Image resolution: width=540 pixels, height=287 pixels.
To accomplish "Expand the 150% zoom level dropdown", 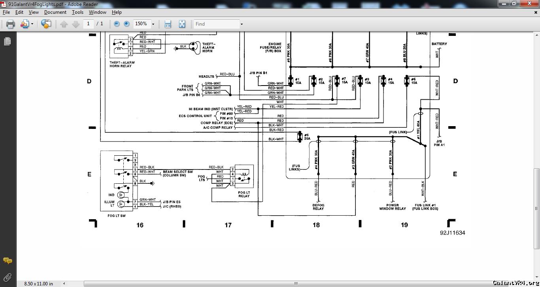I will click(153, 24).
